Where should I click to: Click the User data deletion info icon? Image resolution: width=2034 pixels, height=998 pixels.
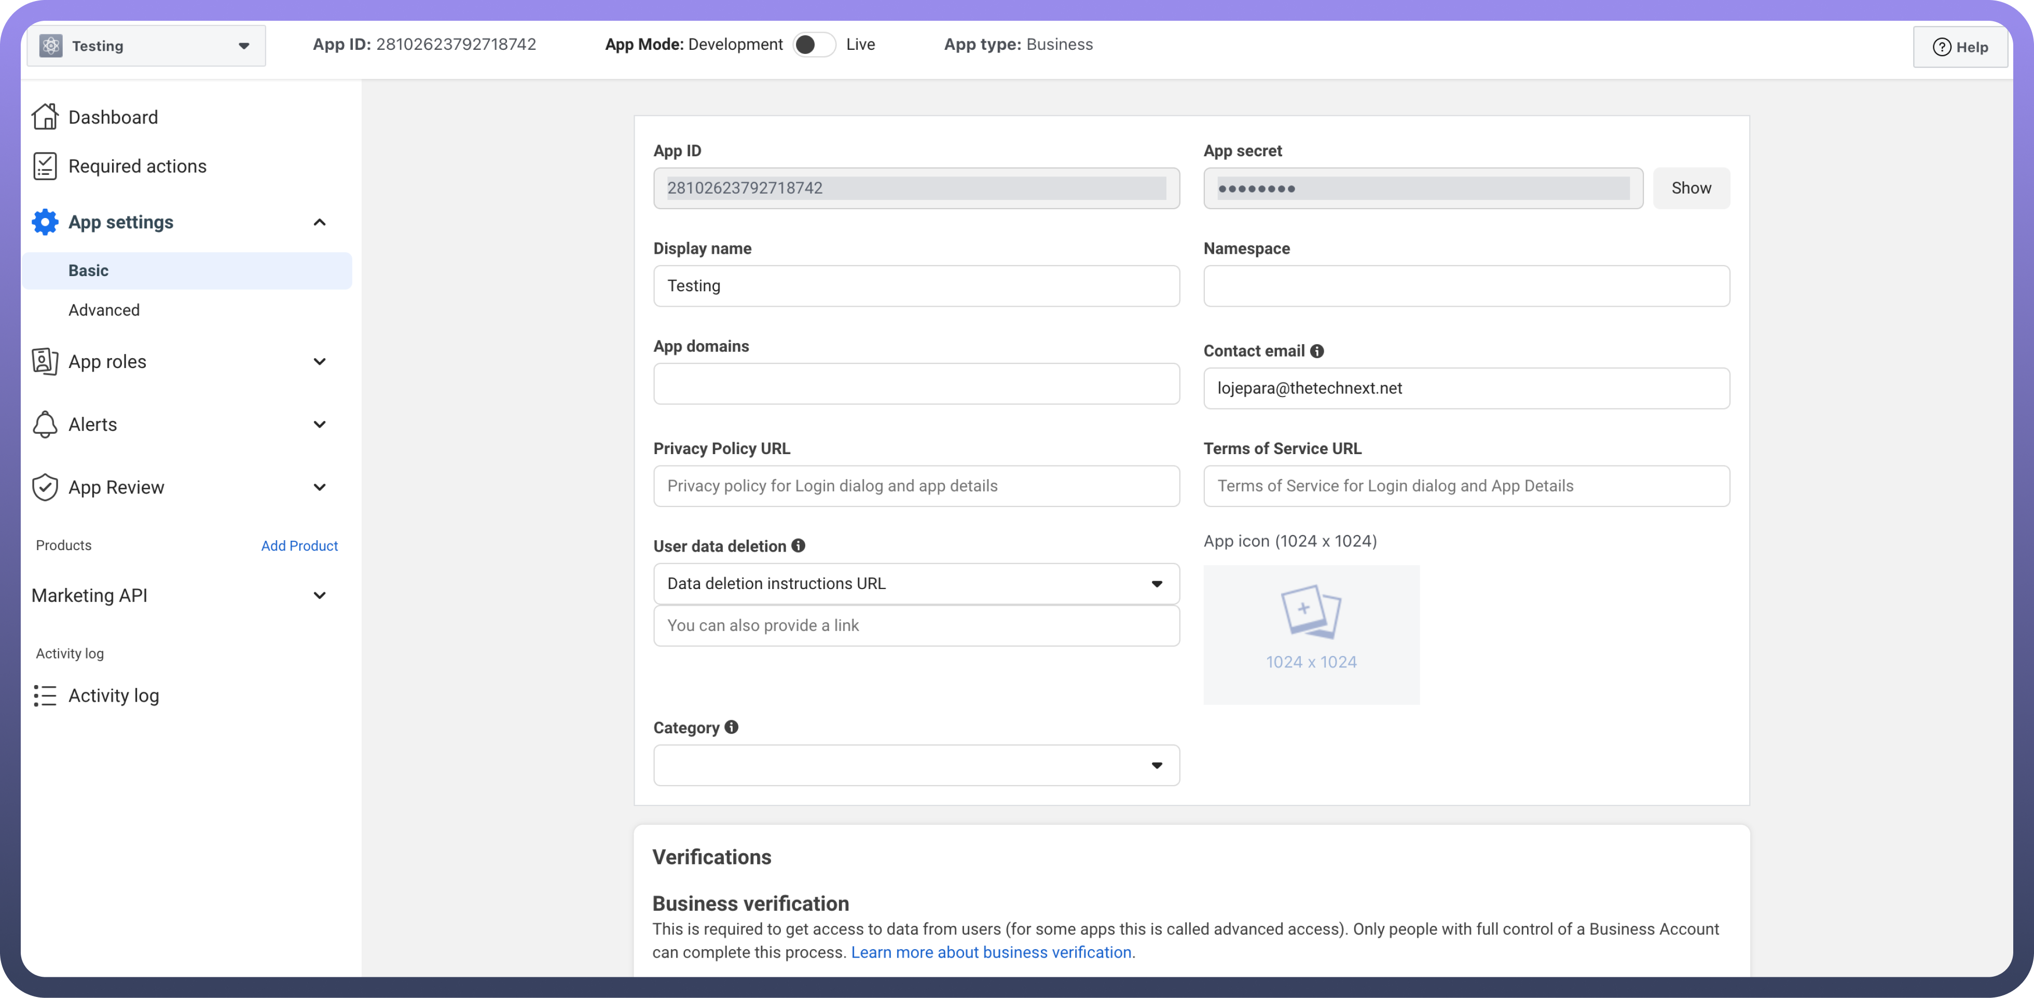[798, 545]
